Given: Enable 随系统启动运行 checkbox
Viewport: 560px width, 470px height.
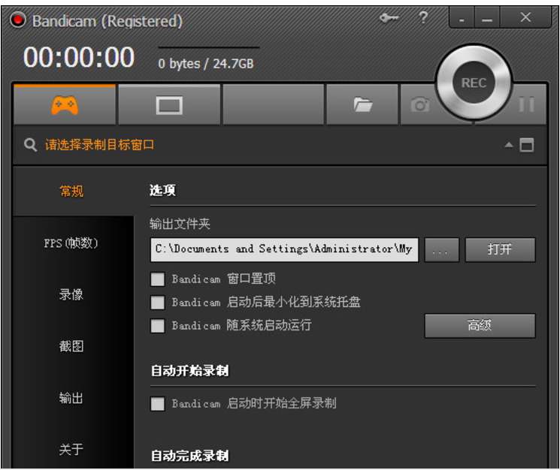Looking at the screenshot, I should pos(158,326).
